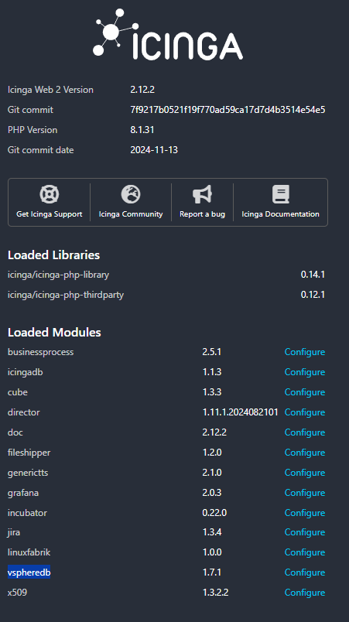Configure the businessprocess module

pyautogui.click(x=305, y=352)
